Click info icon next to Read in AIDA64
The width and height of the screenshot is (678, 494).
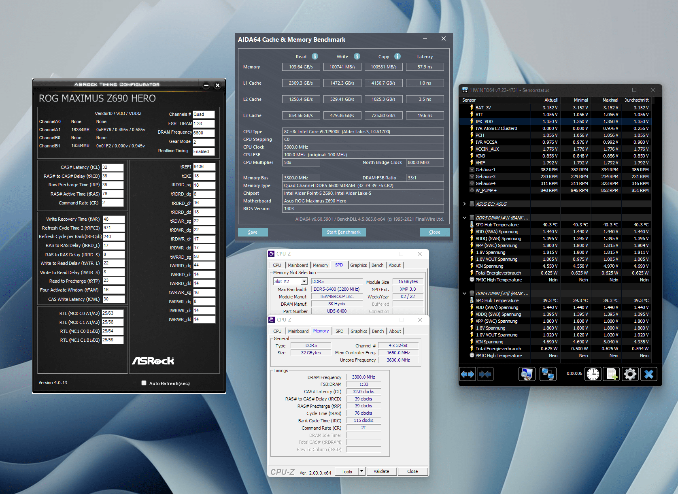(x=315, y=56)
